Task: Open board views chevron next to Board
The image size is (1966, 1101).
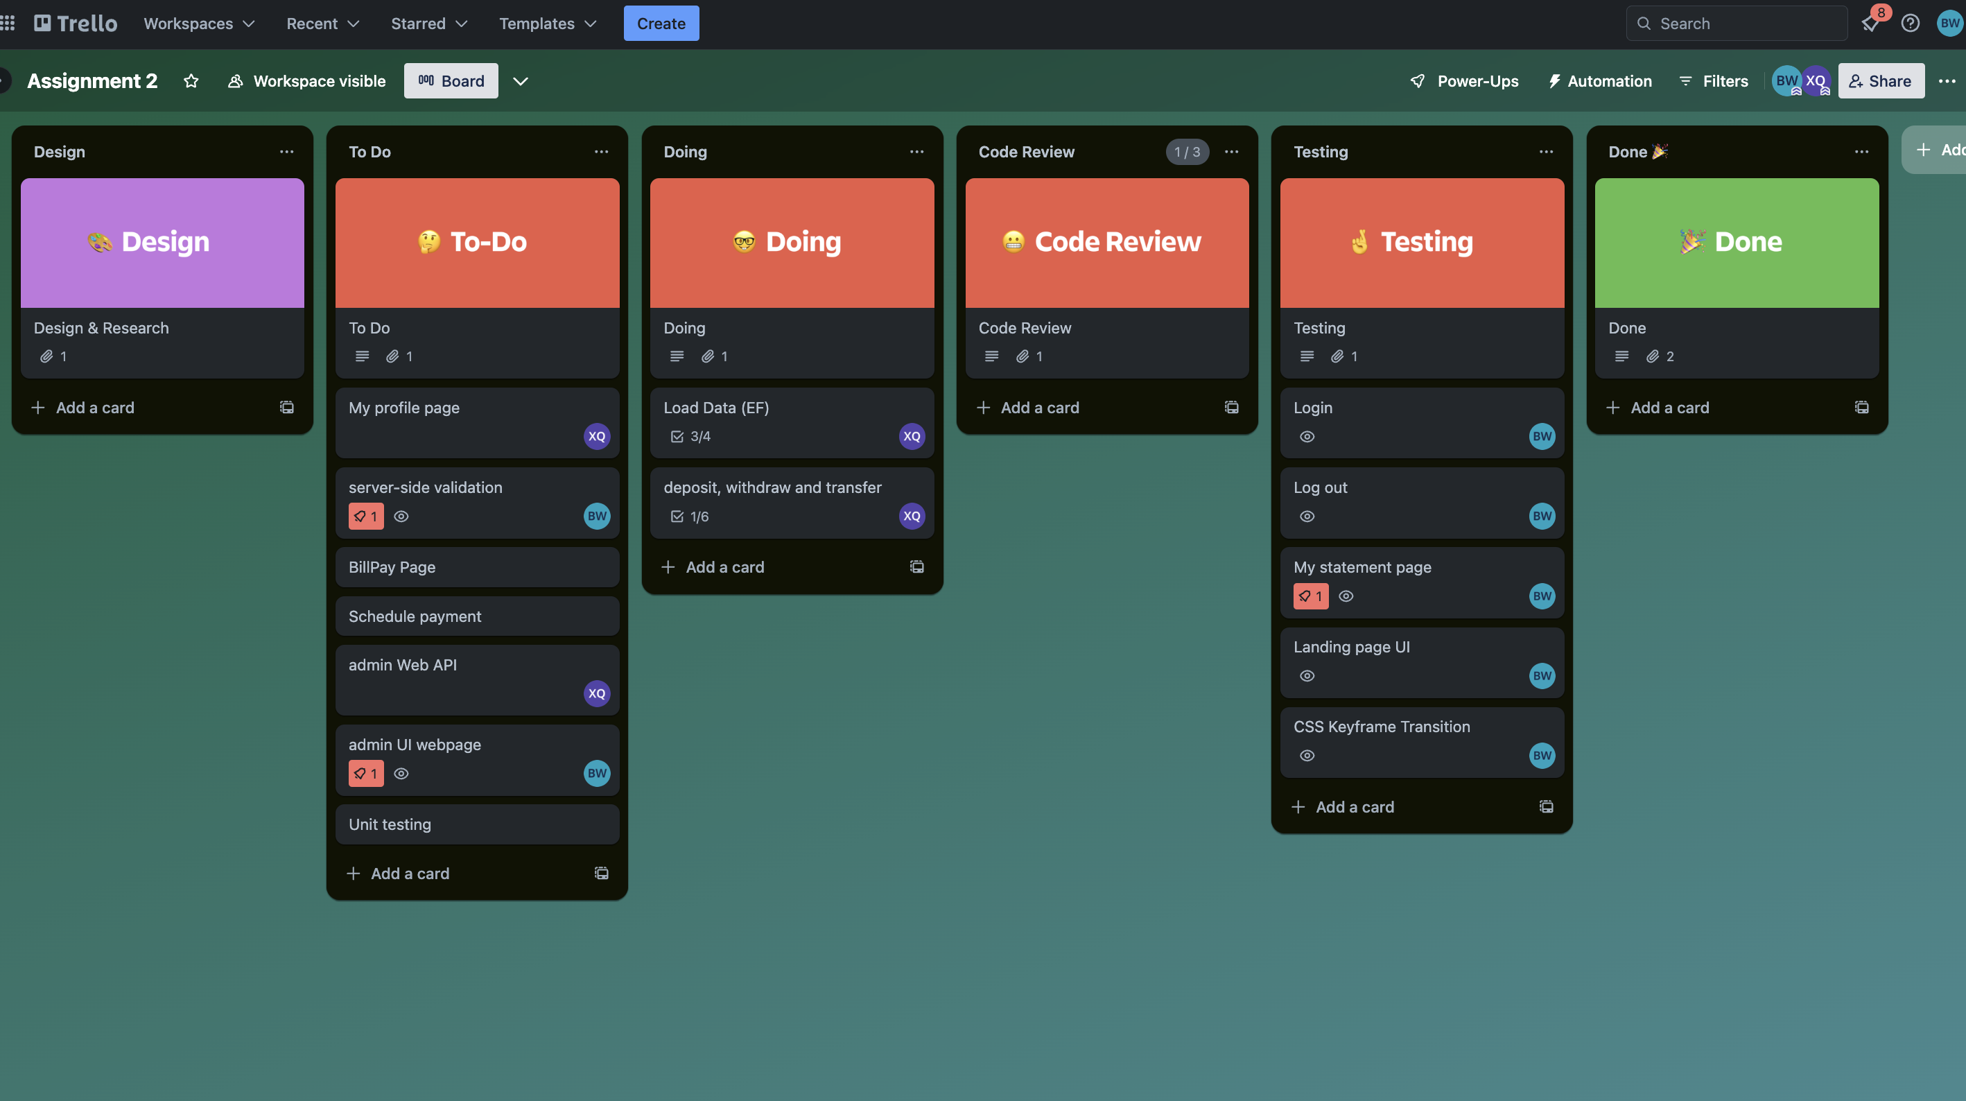Action: click(x=521, y=81)
